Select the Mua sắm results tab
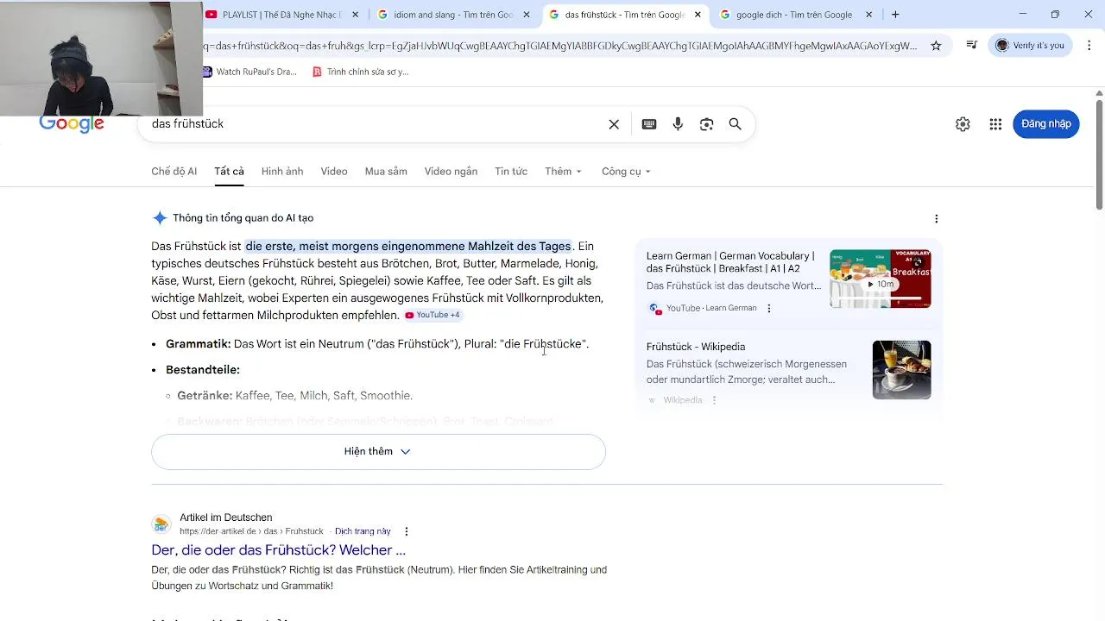 386,172
